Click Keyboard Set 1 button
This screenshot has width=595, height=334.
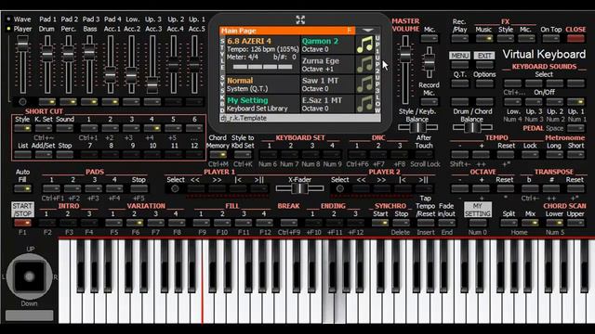269,154
